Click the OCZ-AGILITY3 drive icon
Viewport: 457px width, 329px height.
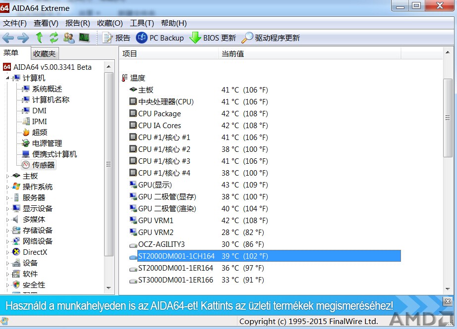[x=133, y=245]
